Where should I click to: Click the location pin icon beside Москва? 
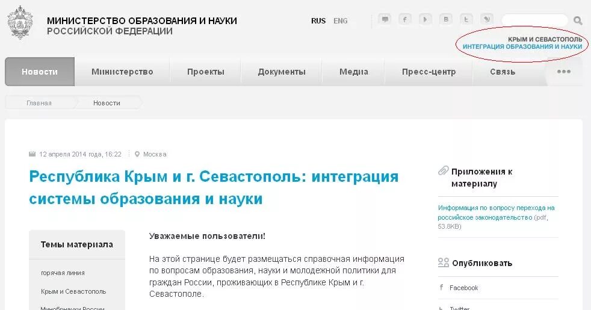pos(137,154)
